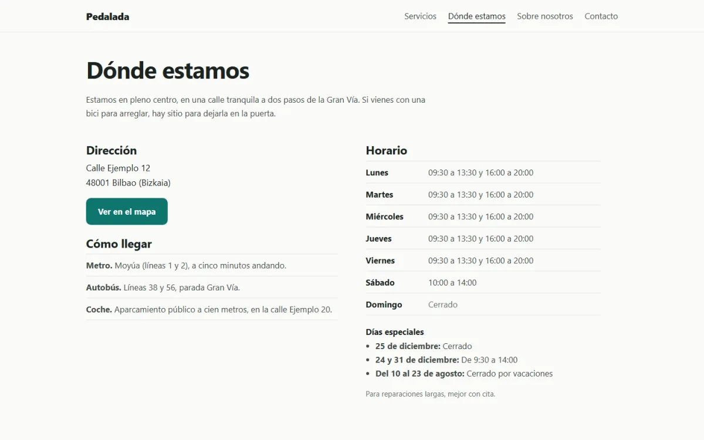Select the Del 10 al 23 de agosto item
Screen dimensions: 704x440
click(x=464, y=374)
